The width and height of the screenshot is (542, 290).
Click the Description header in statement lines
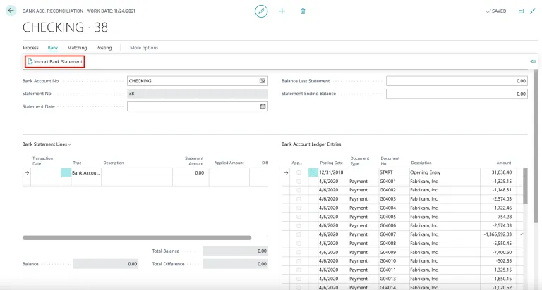[x=114, y=163]
